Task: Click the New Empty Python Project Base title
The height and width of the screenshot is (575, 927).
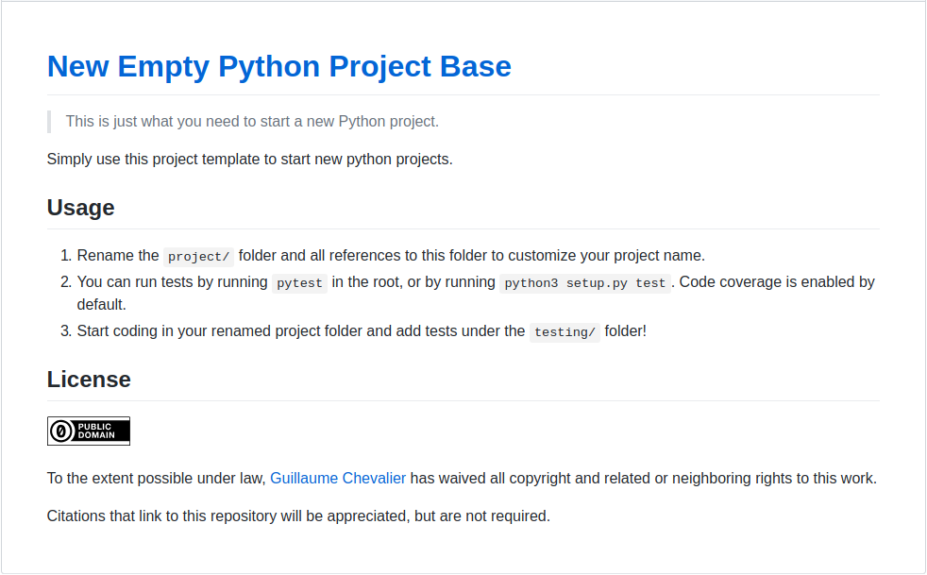Action: (x=278, y=66)
